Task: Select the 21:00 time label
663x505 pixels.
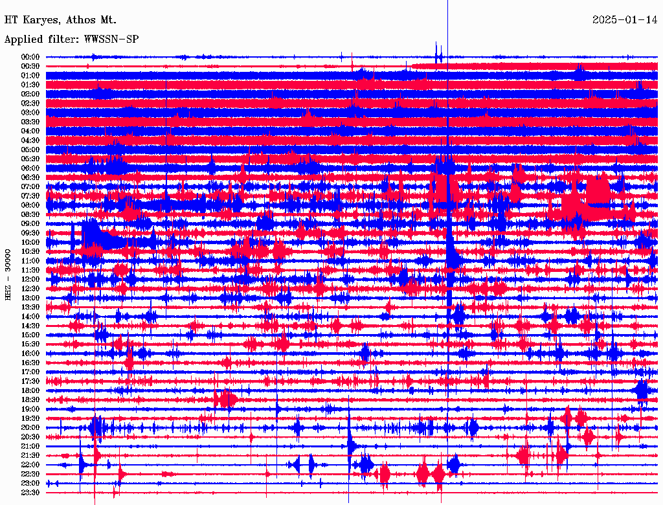Action: (x=30, y=446)
